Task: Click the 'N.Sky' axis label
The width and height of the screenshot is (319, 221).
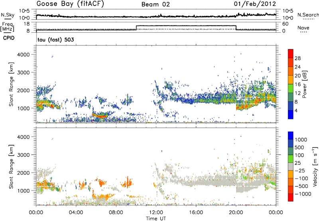Action: coord(8,15)
